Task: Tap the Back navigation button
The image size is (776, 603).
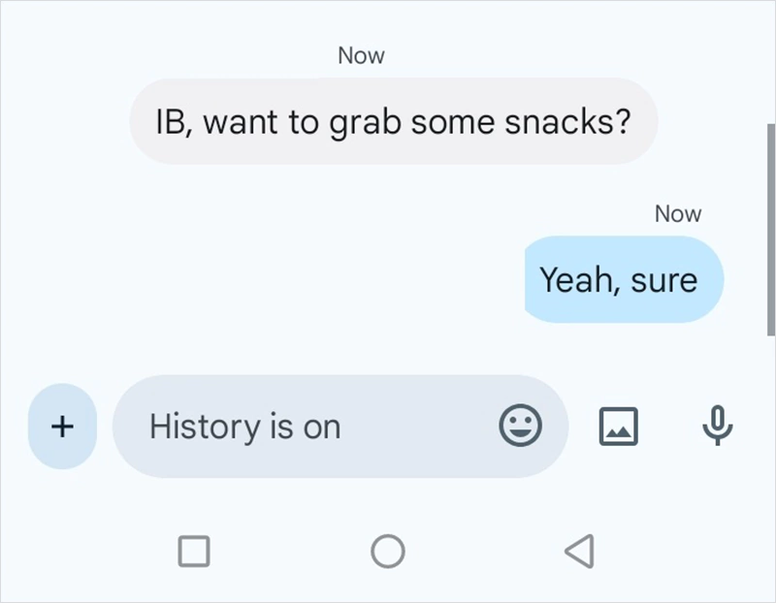Action: 579,550
